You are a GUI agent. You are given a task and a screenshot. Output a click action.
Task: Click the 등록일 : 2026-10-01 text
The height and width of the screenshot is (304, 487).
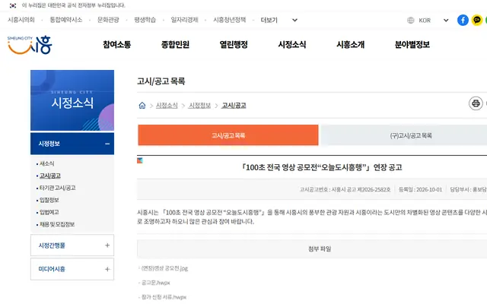420,189
